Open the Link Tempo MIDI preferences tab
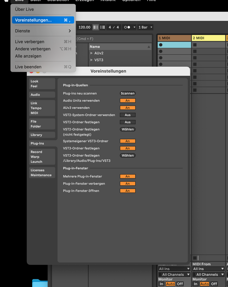The height and width of the screenshot is (287, 228). pos(42,108)
